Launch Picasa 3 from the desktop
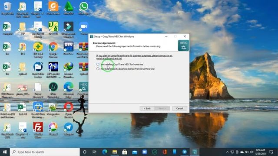The image size is (278, 156). point(53,129)
